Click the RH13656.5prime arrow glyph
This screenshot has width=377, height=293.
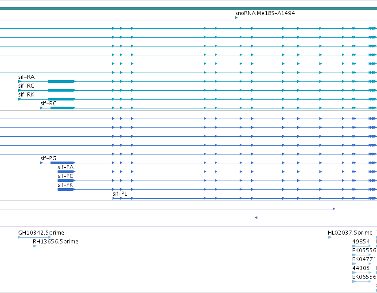35,246
